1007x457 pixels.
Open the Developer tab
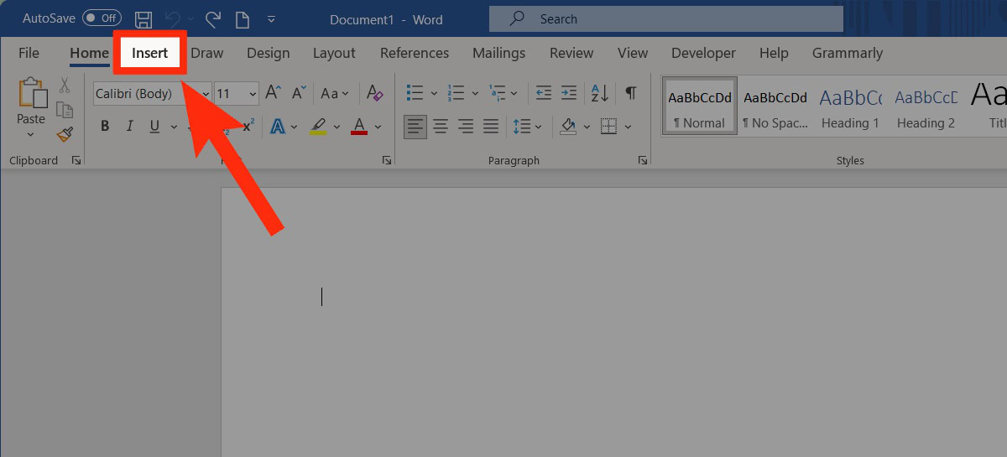(703, 53)
